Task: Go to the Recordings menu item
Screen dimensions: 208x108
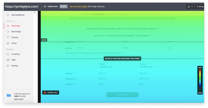Action: coord(16,32)
